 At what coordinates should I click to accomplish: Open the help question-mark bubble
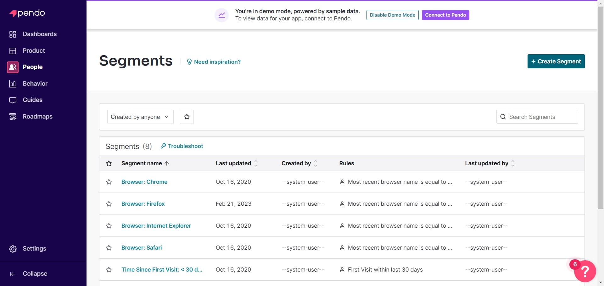[x=584, y=271]
